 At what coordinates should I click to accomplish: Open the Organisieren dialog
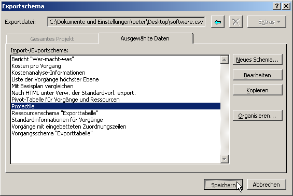tap(258, 116)
